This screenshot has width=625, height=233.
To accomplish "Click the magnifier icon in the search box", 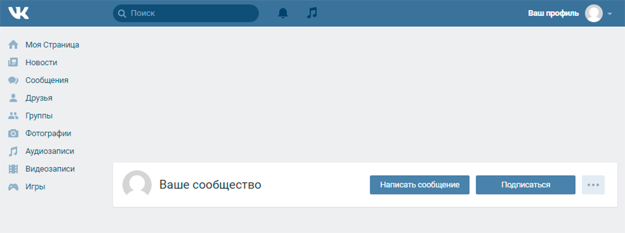I will coord(122,13).
